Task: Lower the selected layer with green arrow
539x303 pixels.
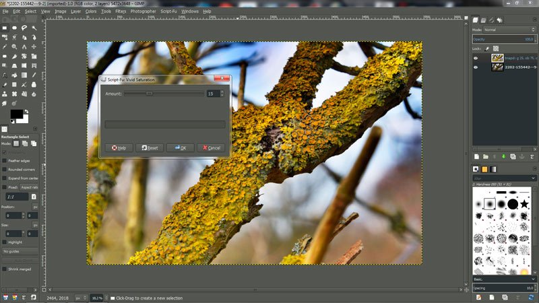Action: 503,157
